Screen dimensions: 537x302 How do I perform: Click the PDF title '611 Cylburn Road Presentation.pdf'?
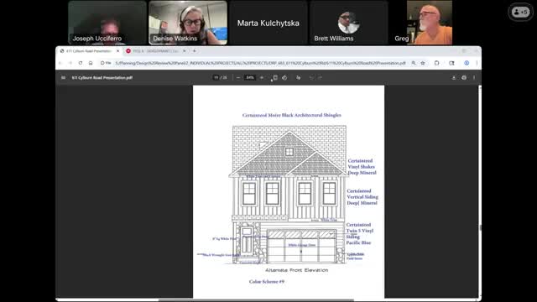point(102,78)
